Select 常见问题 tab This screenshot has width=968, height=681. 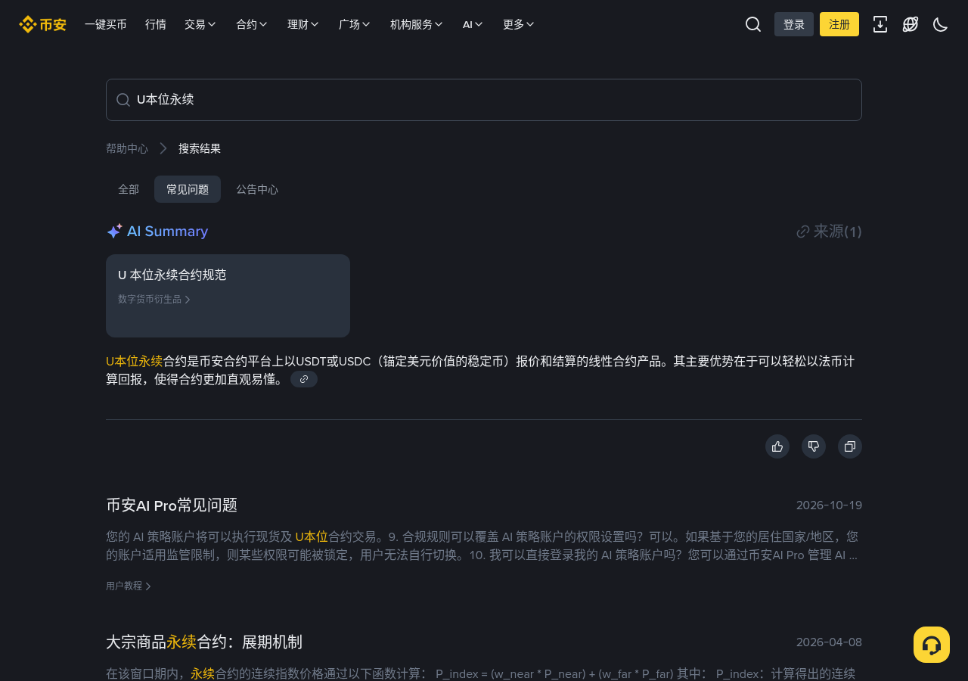point(188,189)
